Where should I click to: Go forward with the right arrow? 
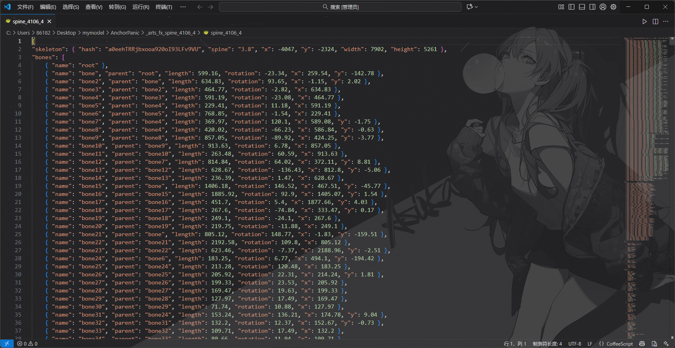[211, 7]
